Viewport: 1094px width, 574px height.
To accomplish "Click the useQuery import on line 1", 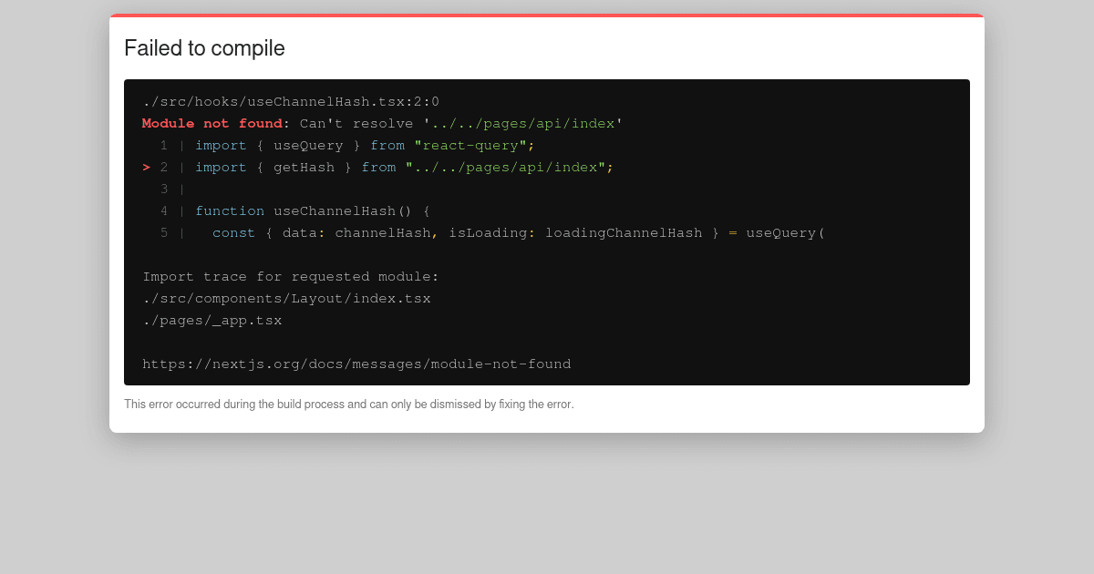I will [308, 145].
